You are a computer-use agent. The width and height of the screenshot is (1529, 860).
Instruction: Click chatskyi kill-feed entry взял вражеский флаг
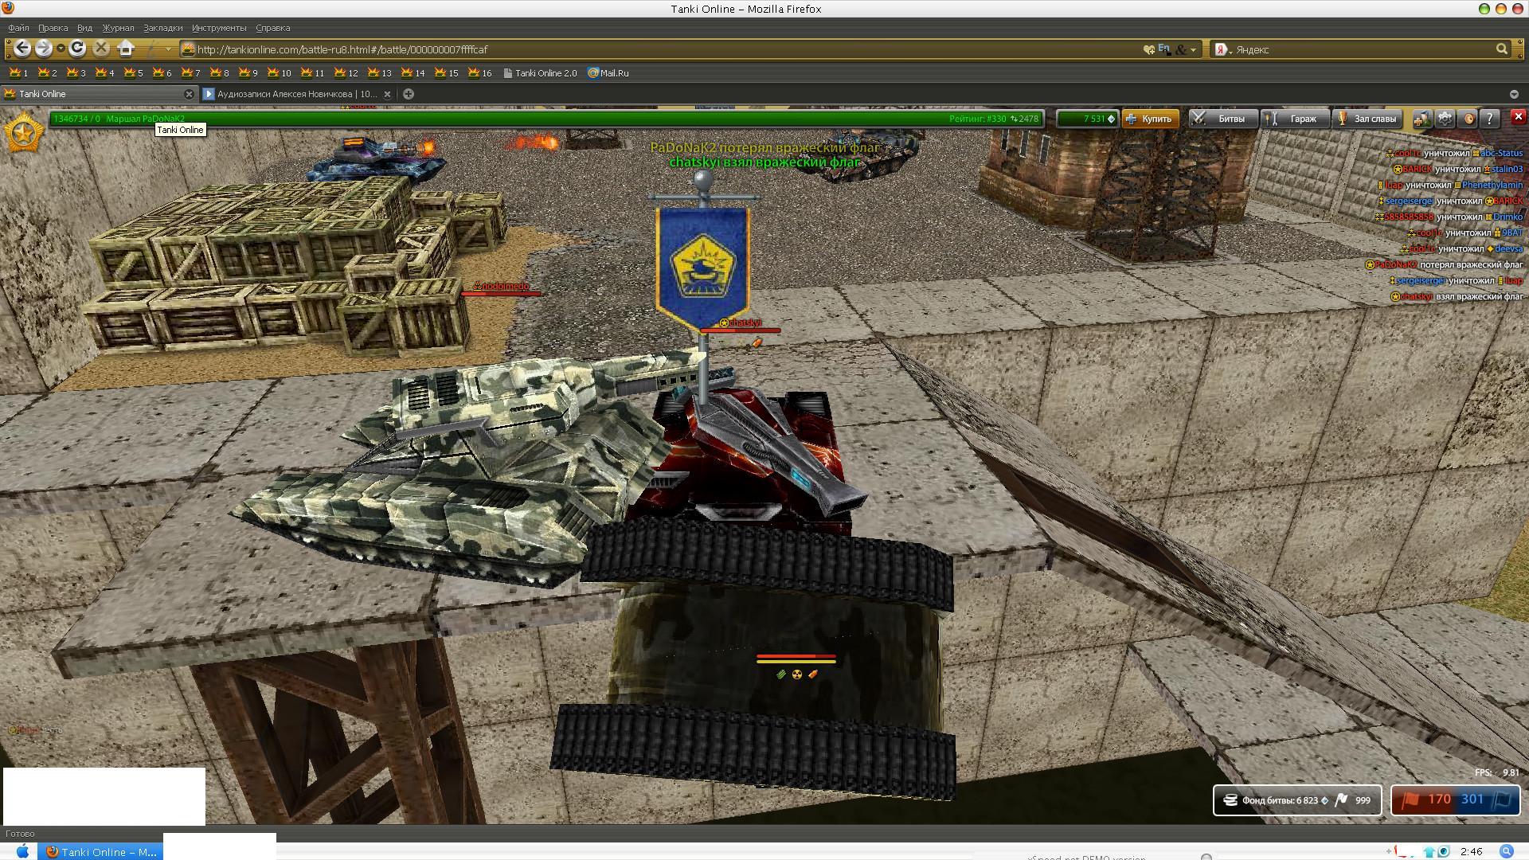point(1457,296)
